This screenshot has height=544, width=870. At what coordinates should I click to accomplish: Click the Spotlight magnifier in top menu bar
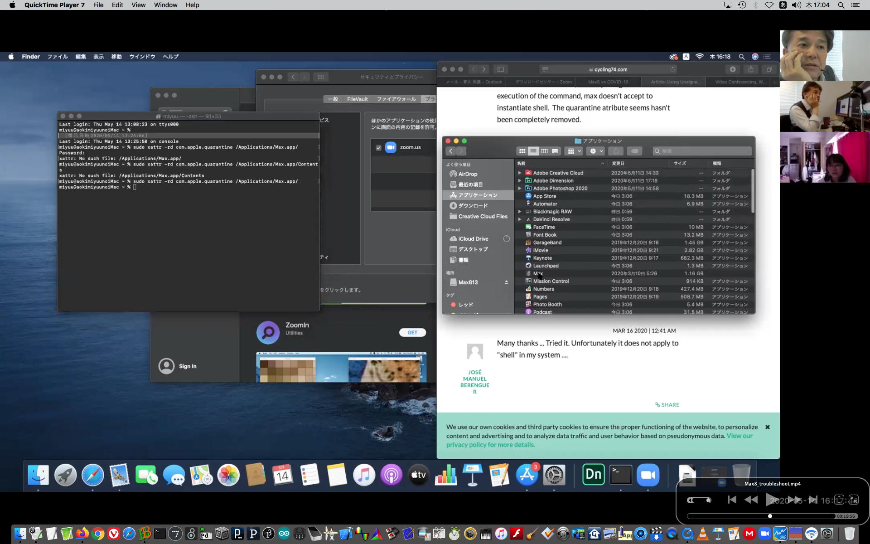841,5
